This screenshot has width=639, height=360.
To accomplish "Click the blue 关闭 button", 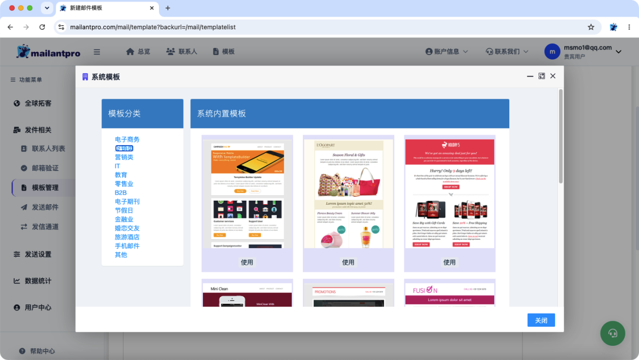I will pyautogui.click(x=541, y=320).
